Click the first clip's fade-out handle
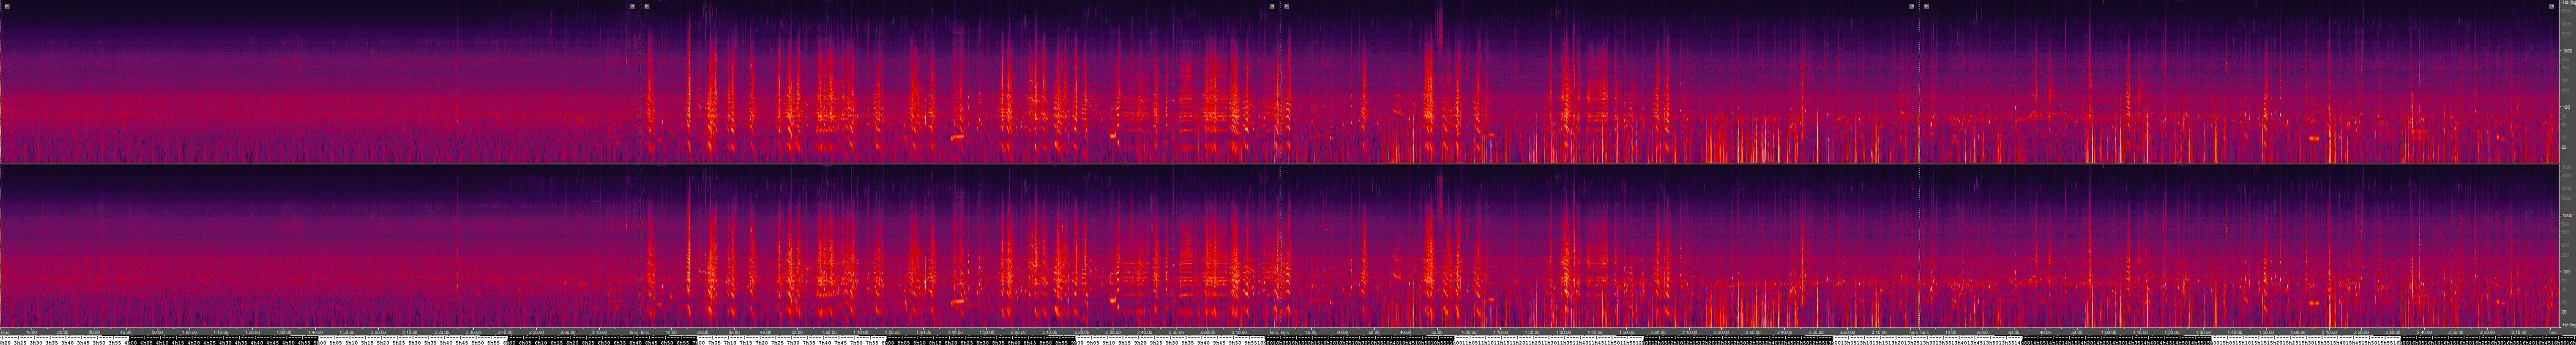 [632, 6]
